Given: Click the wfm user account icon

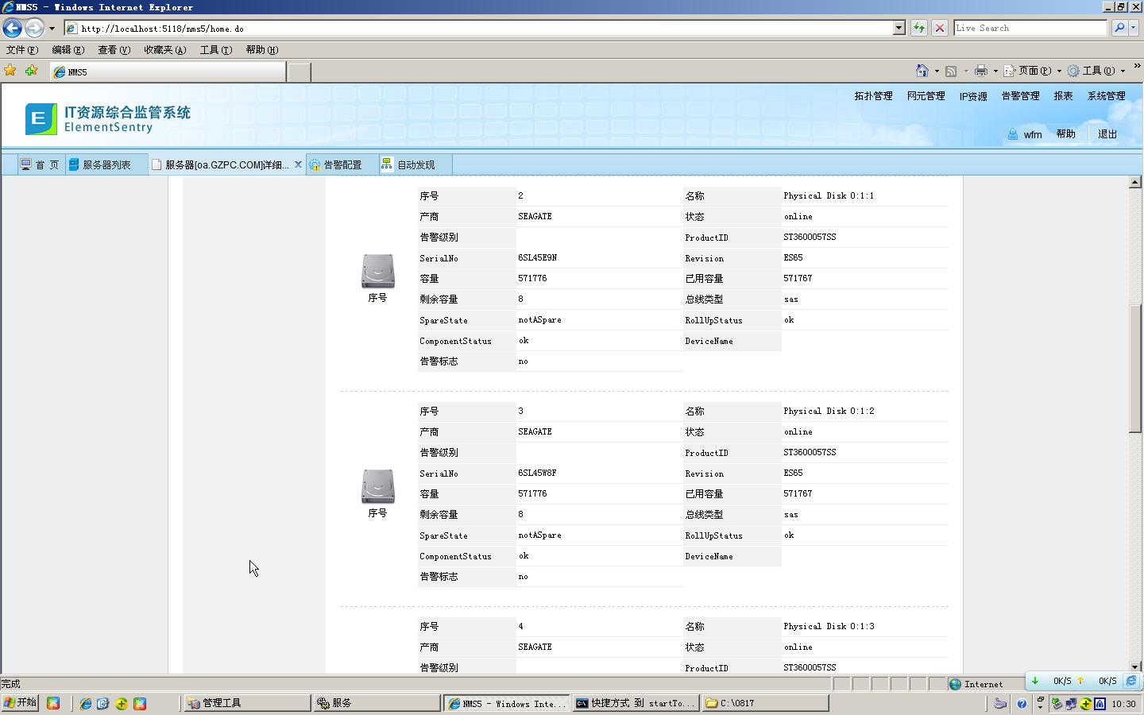Looking at the screenshot, I should (x=1013, y=134).
